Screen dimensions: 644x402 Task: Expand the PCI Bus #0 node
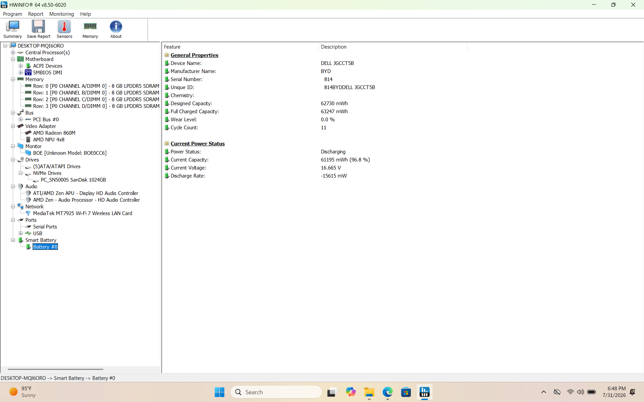tap(20, 120)
